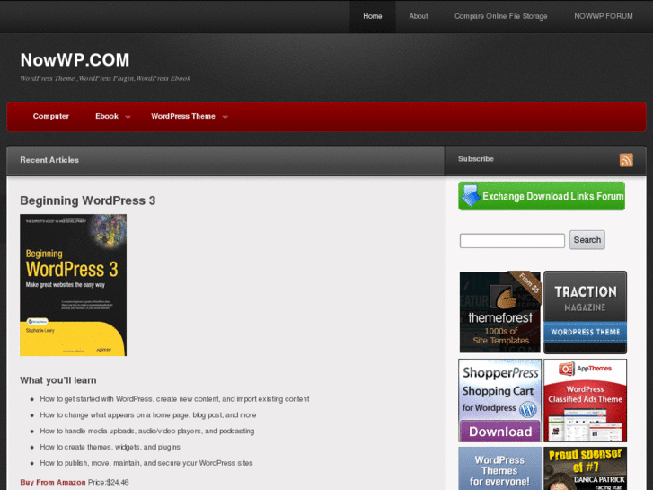This screenshot has height=490, width=653.
Task: Click the What you'll learn heading
Action: (57, 380)
